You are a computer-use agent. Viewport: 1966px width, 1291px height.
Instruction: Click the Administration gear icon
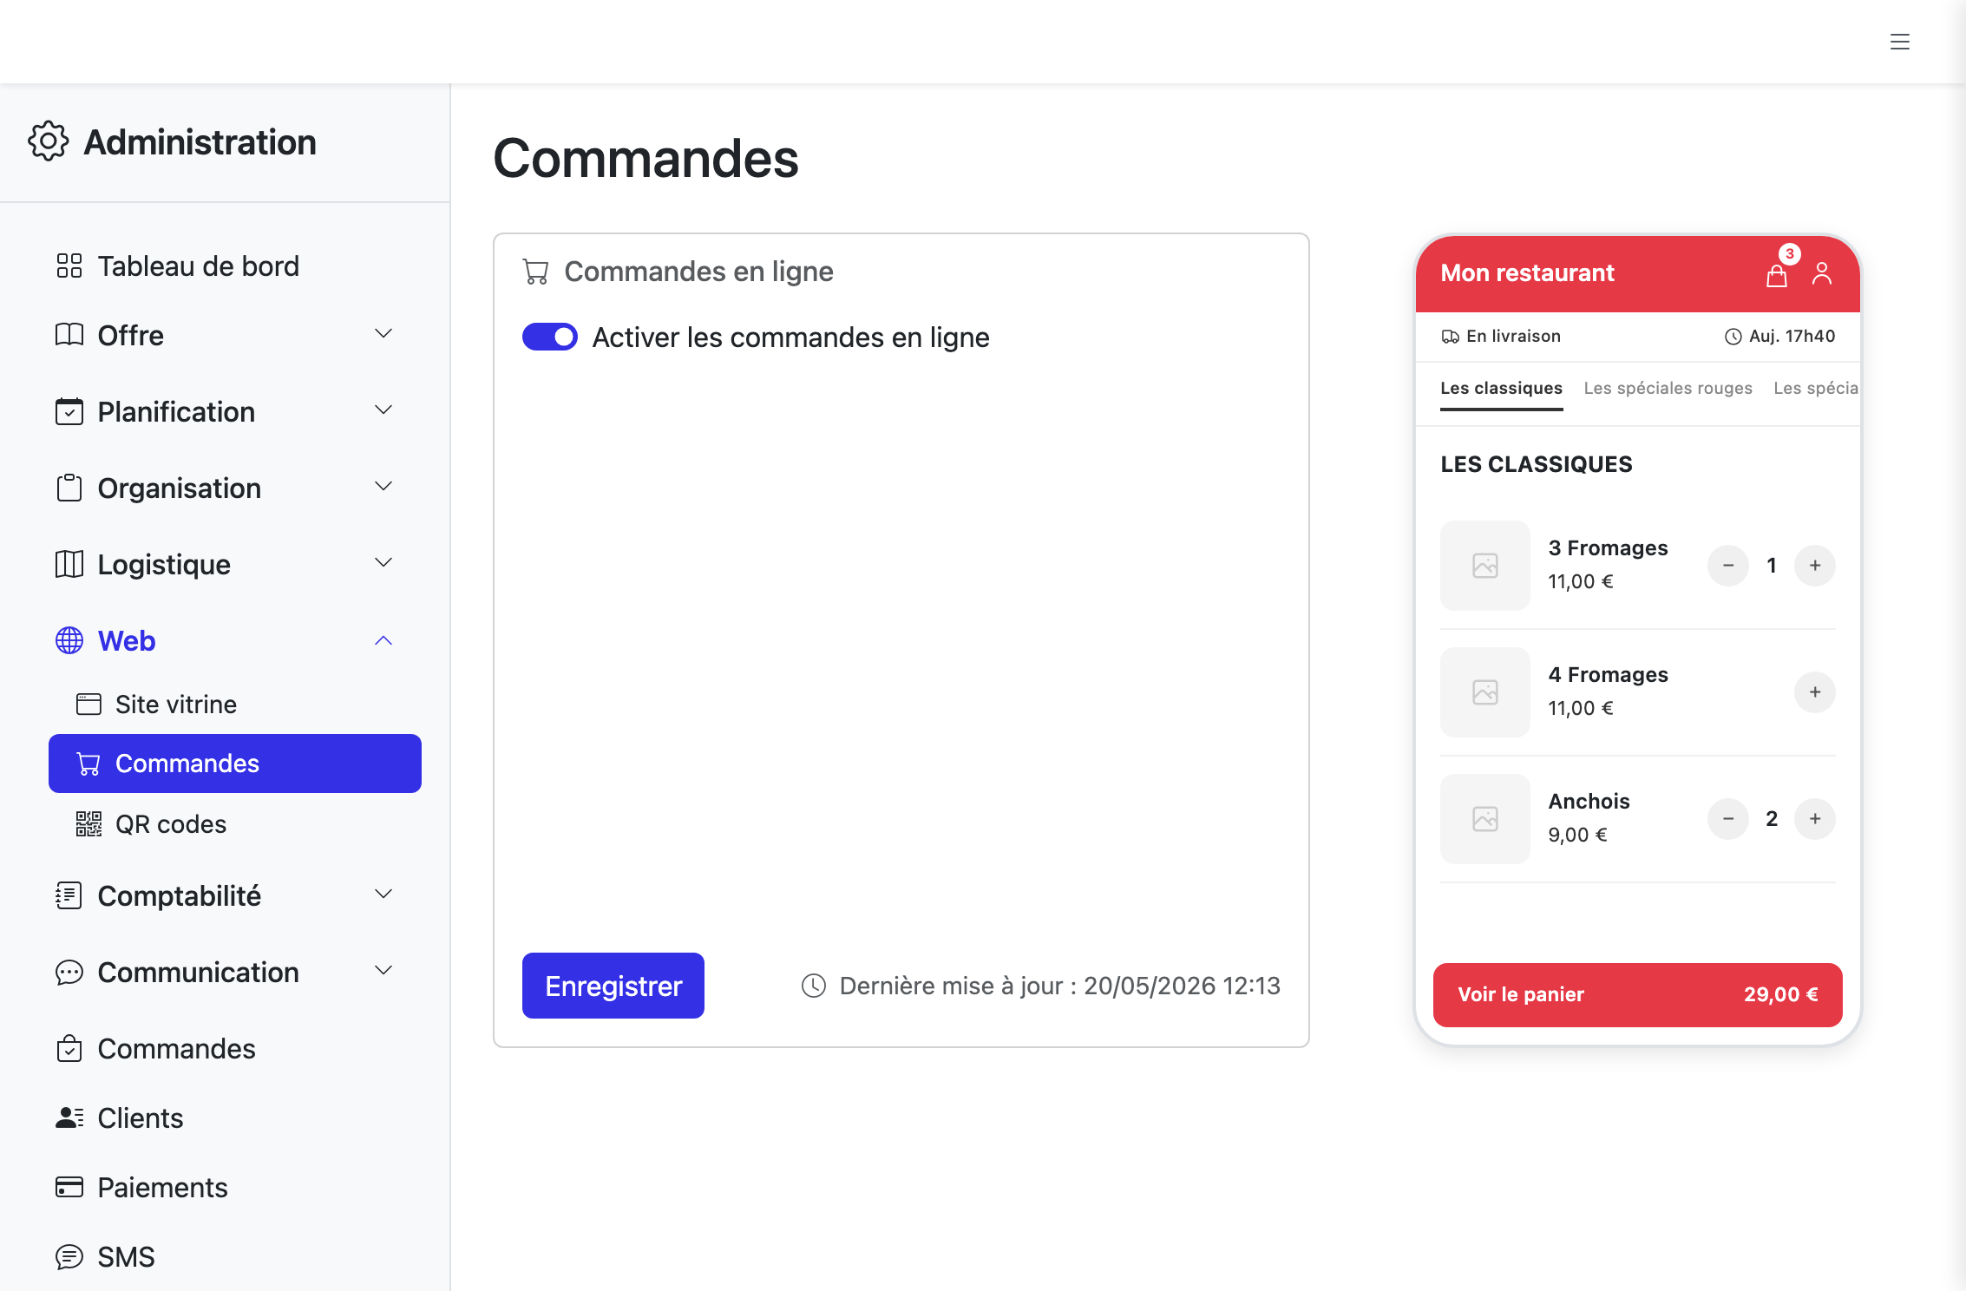click(x=49, y=141)
